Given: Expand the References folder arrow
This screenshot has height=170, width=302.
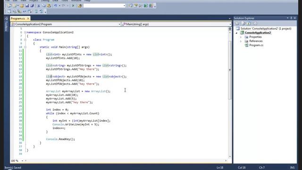Looking at the screenshot, I should point(241,41).
